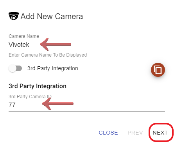This screenshot has height=142, width=174.
Task: Click the '3rd Party Integration' switch label
Action: pos(53,68)
